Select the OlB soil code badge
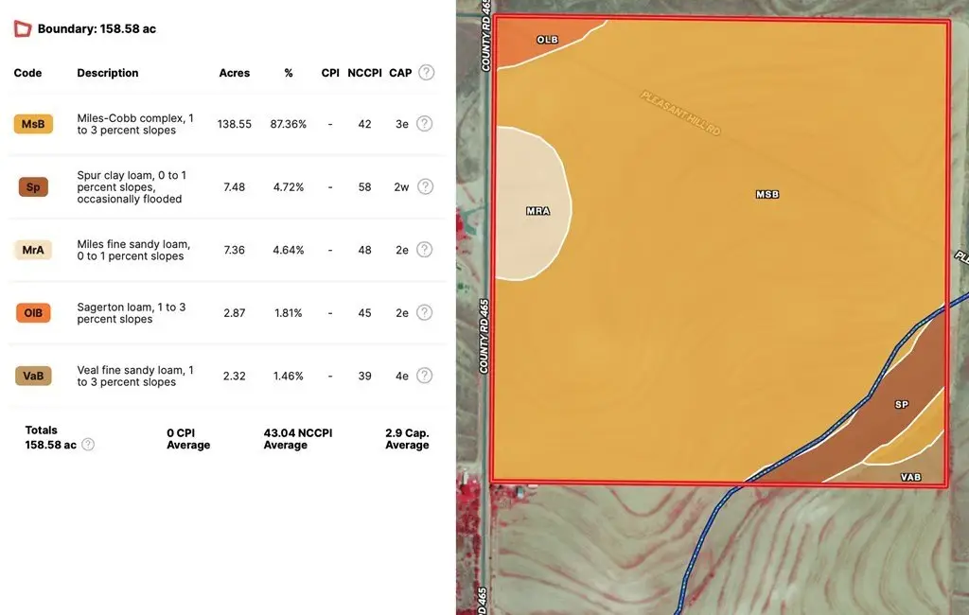This screenshot has width=969, height=615. click(33, 313)
